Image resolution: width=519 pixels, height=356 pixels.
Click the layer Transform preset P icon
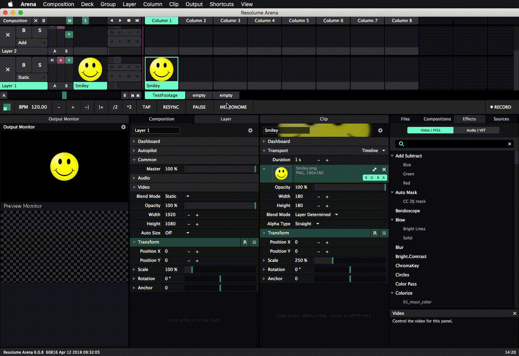click(x=245, y=242)
